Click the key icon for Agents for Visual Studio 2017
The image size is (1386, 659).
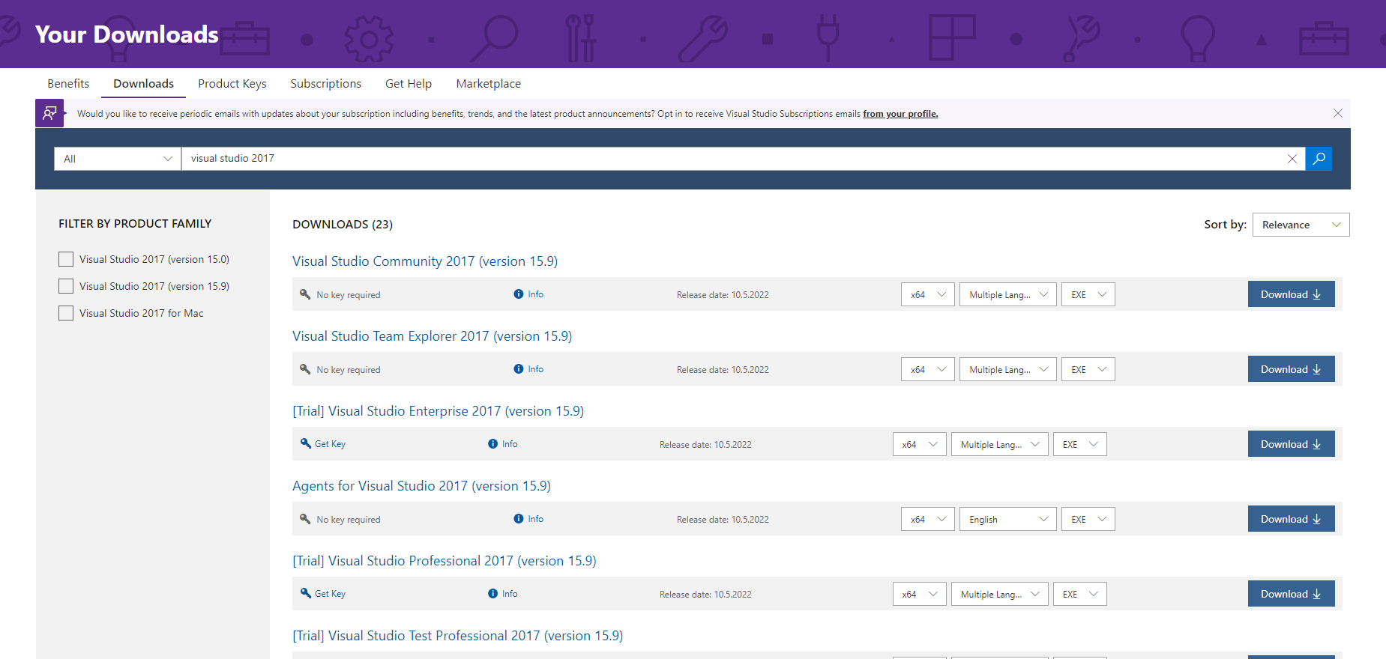[305, 519]
